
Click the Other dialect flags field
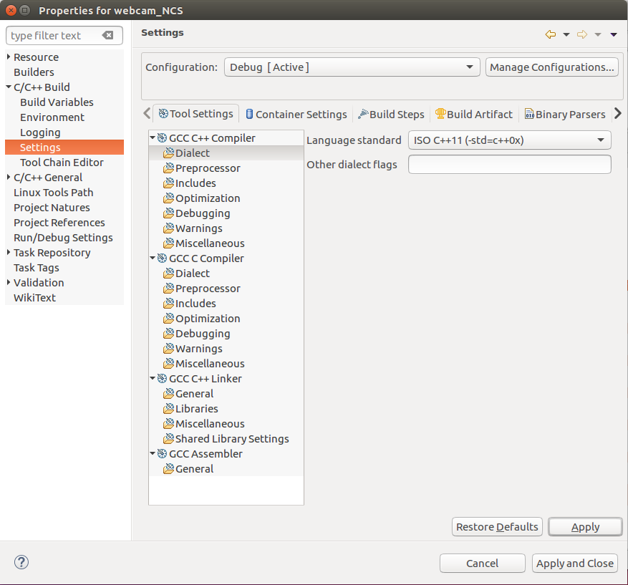[x=509, y=165]
